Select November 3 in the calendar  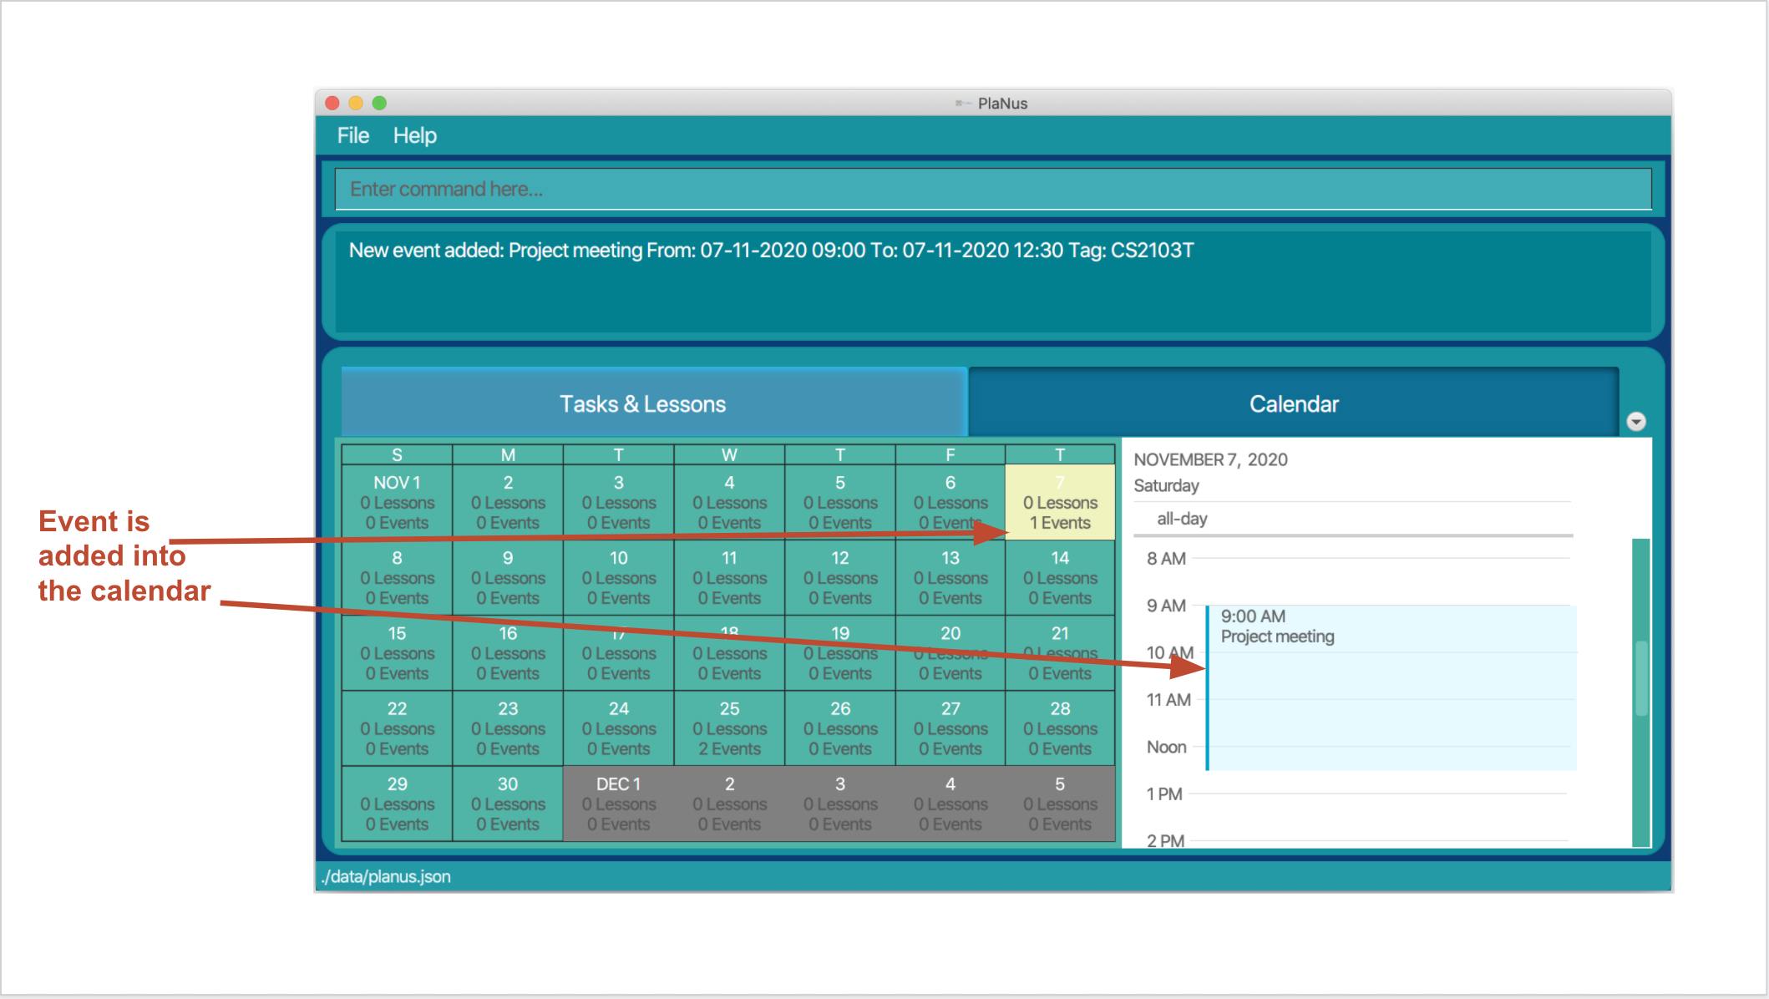(x=619, y=502)
